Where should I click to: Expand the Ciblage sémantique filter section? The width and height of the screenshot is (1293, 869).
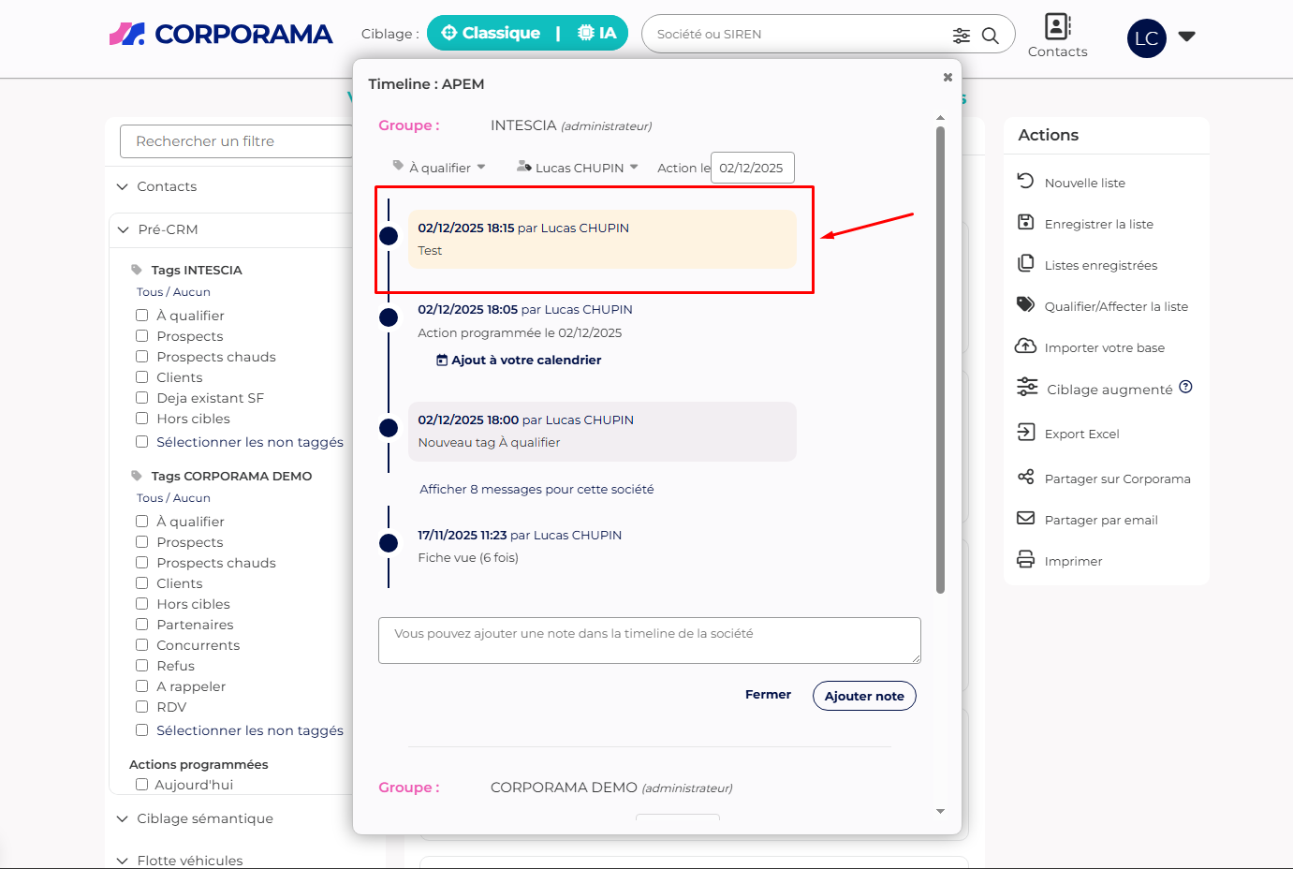[x=204, y=818]
